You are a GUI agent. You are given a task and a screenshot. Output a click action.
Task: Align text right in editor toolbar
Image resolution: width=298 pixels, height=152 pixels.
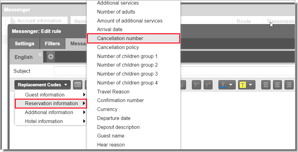click(289, 85)
